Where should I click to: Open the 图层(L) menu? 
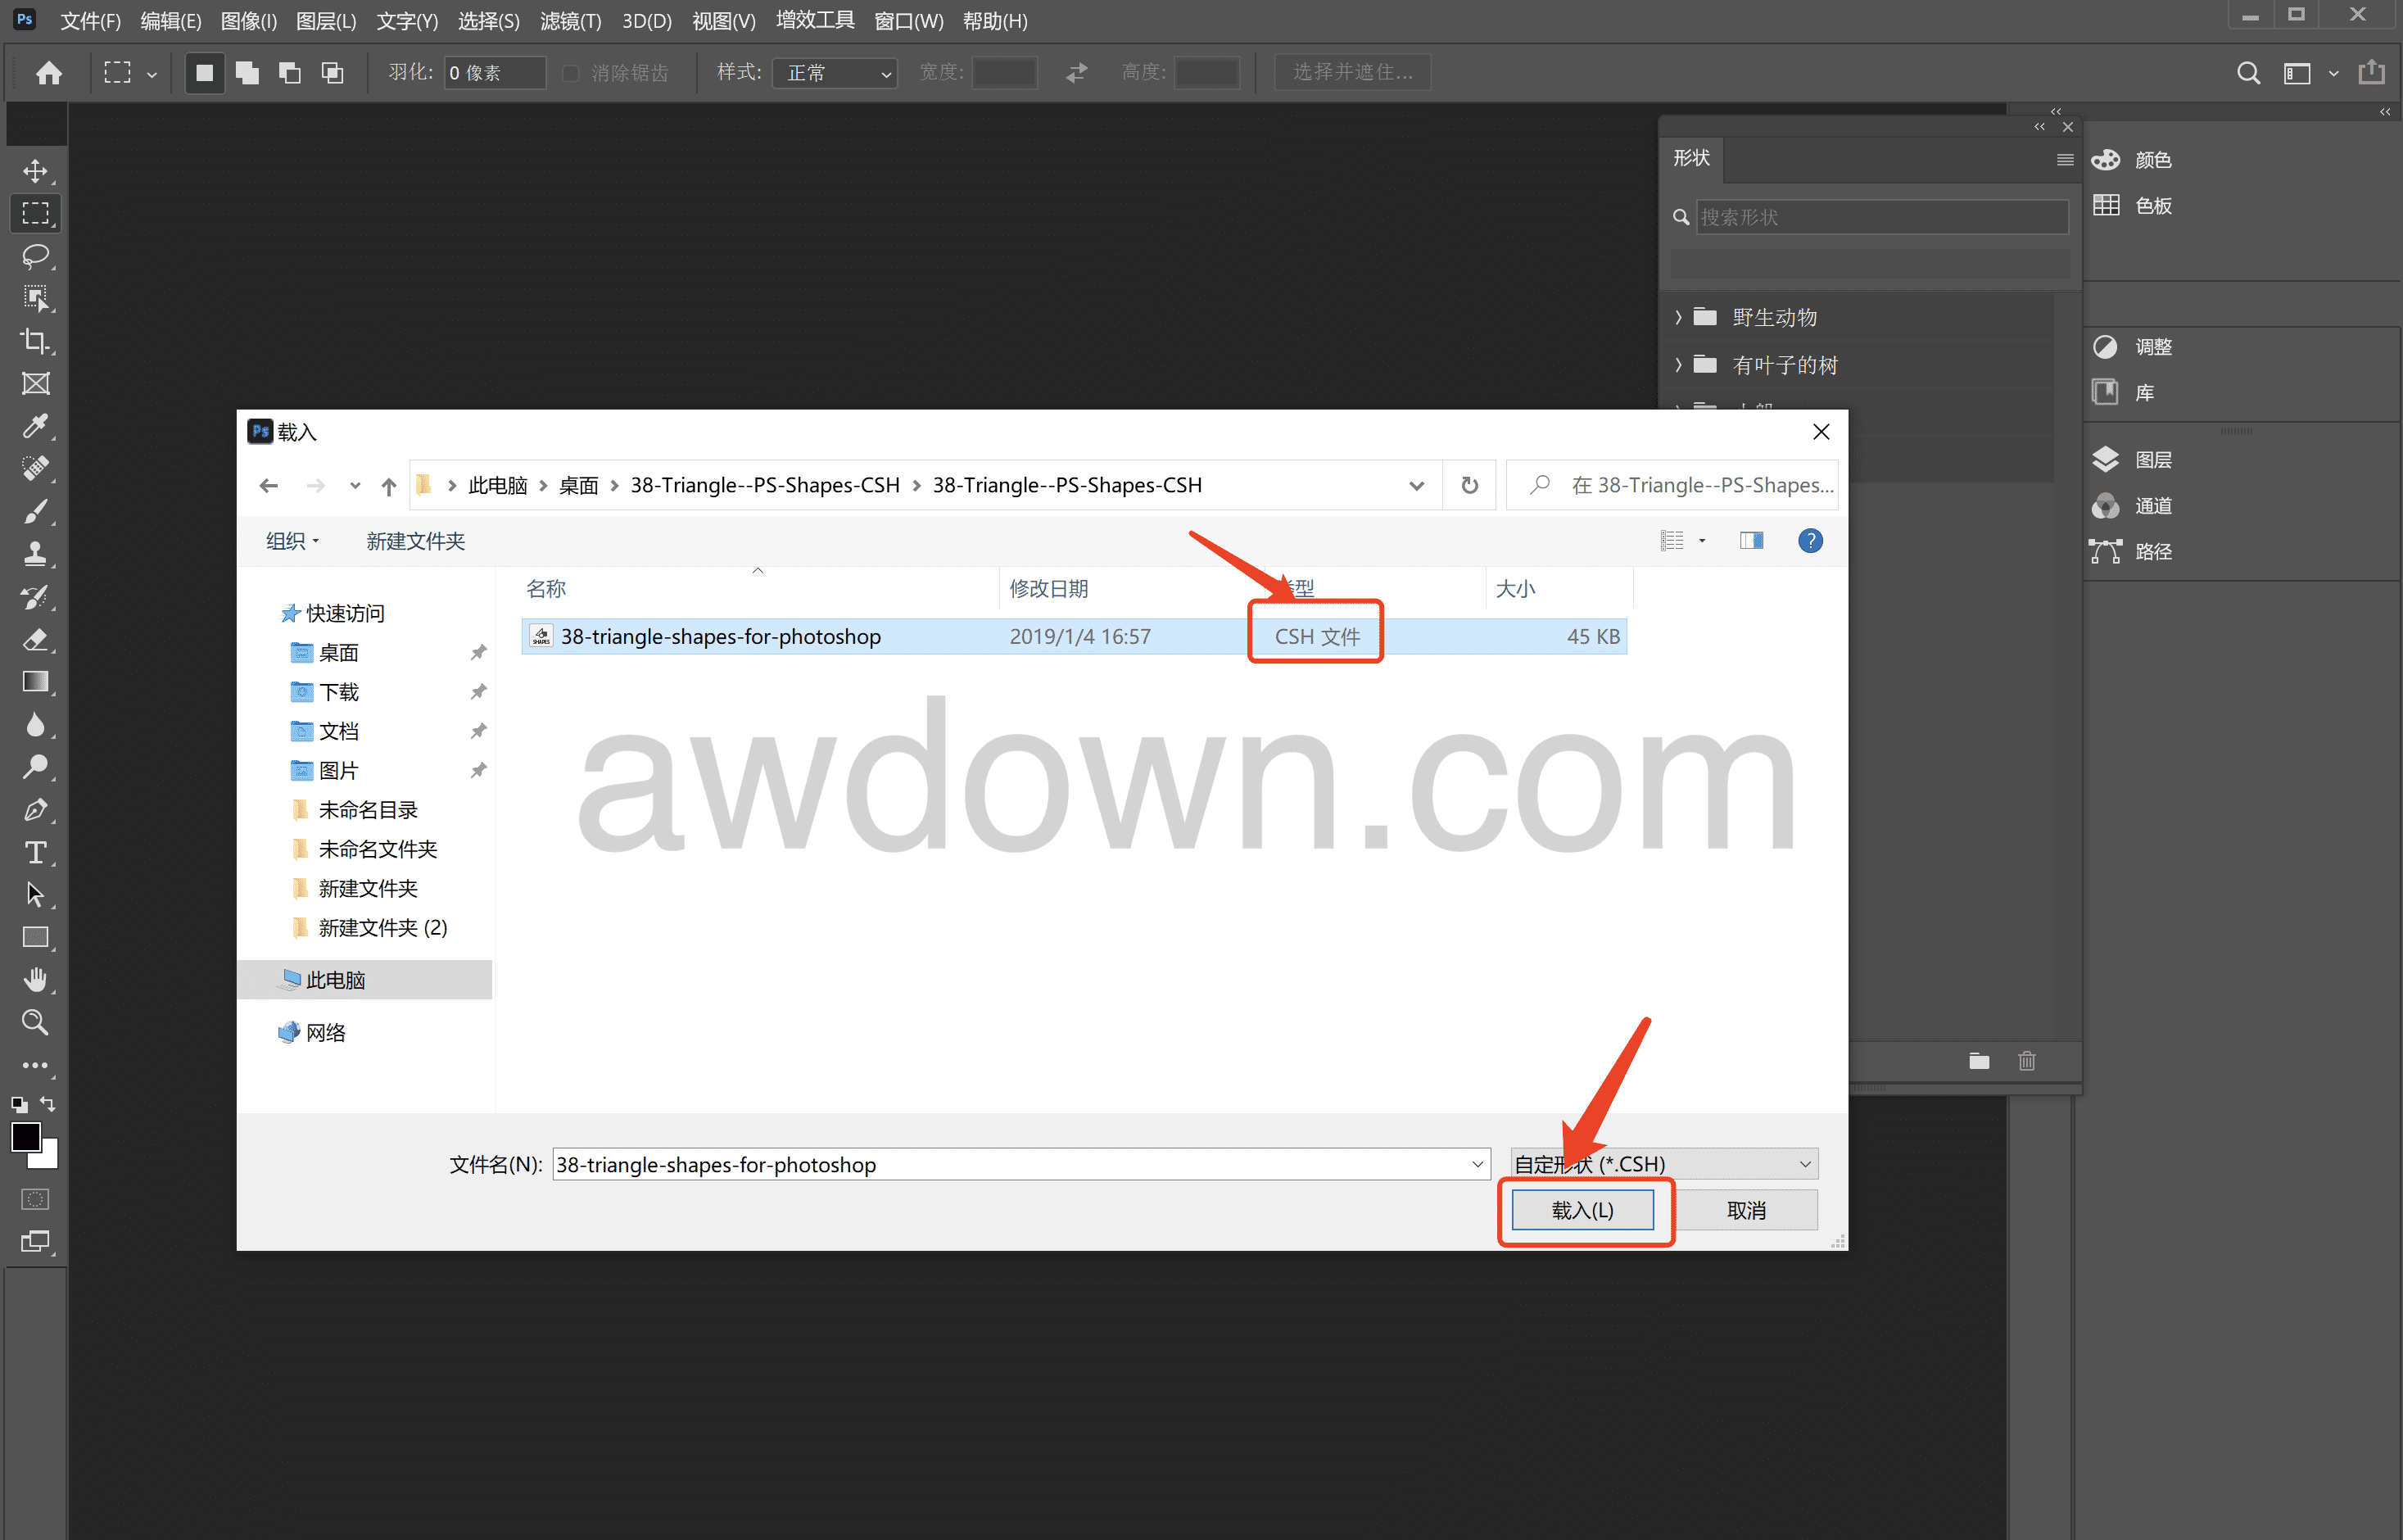[x=326, y=21]
